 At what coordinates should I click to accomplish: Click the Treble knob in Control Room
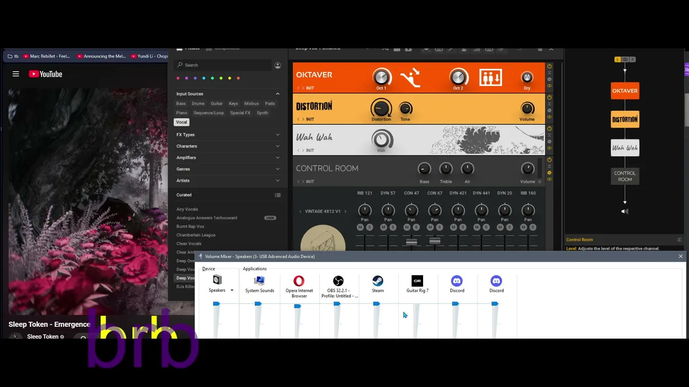pos(446,169)
